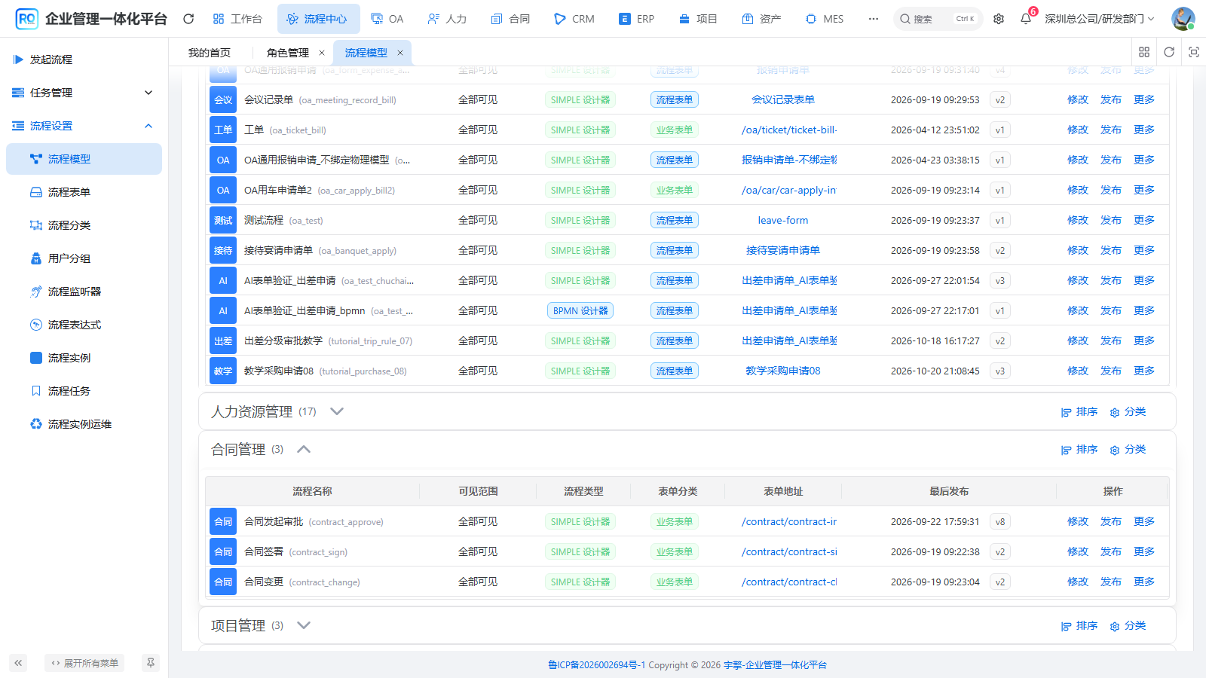Image resolution: width=1206 pixels, height=678 pixels.
Task: Click 教学 icon of 教学采购申请08 row
Action: [x=223, y=371]
